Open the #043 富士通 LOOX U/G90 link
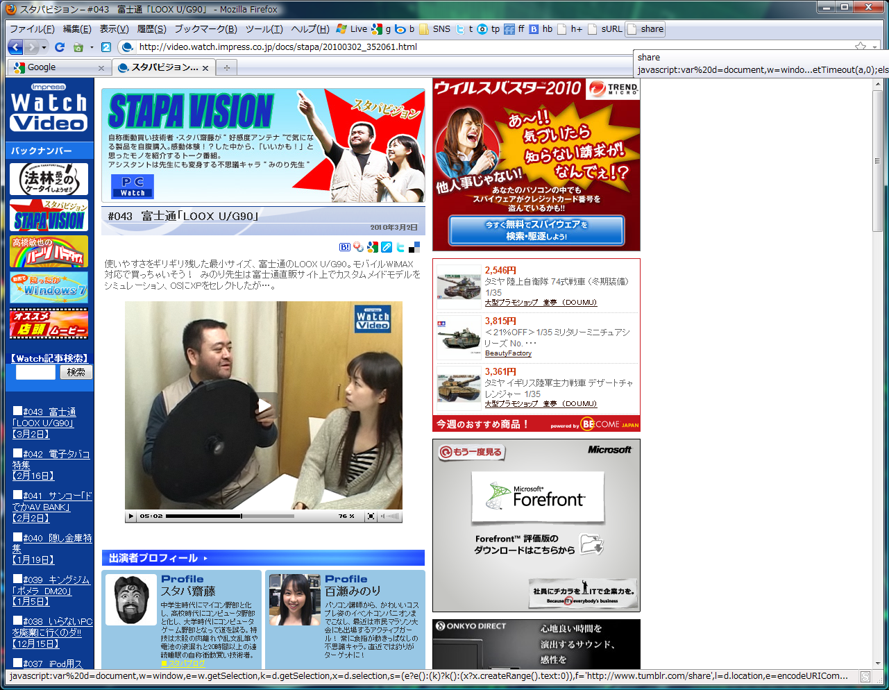The image size is (889, 690). [44, 423]
